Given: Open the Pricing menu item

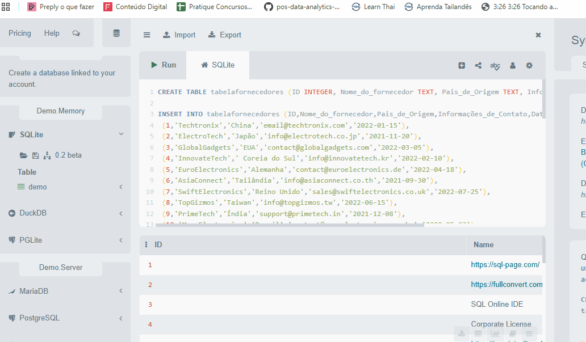Looking at the screenshot, I should click(20, 33).
